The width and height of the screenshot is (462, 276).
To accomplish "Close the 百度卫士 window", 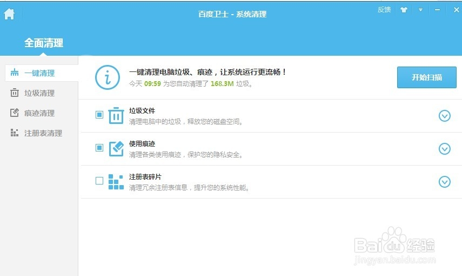I will [456, 10].
